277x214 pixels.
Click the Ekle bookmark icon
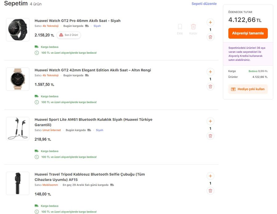[180, 27]
